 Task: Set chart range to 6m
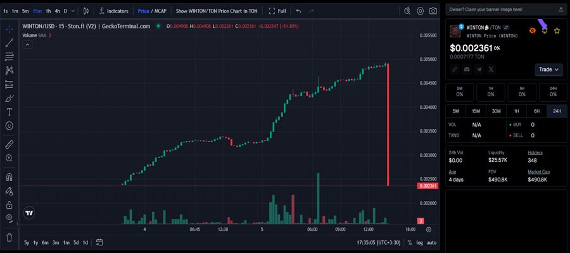[x=45, y=242]
